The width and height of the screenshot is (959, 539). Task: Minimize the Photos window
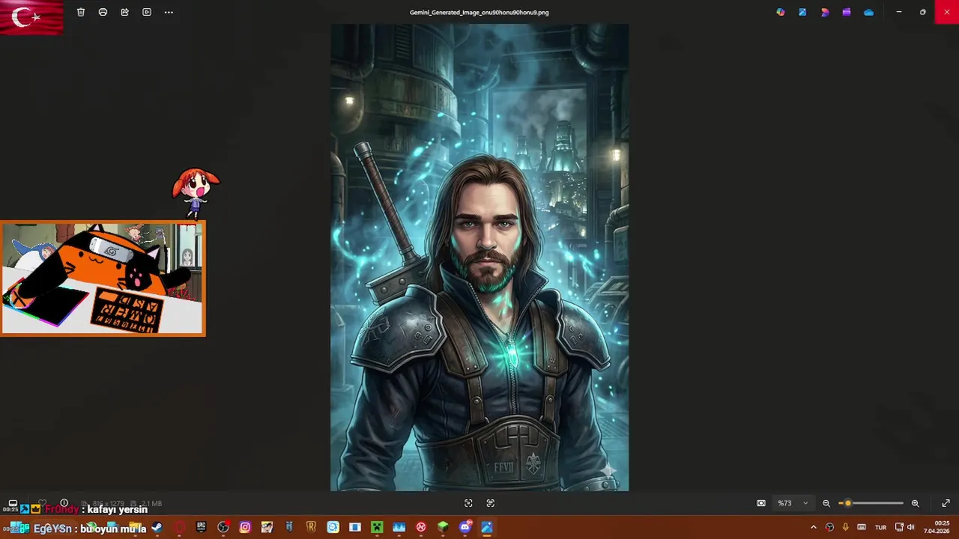coord(899,12)
